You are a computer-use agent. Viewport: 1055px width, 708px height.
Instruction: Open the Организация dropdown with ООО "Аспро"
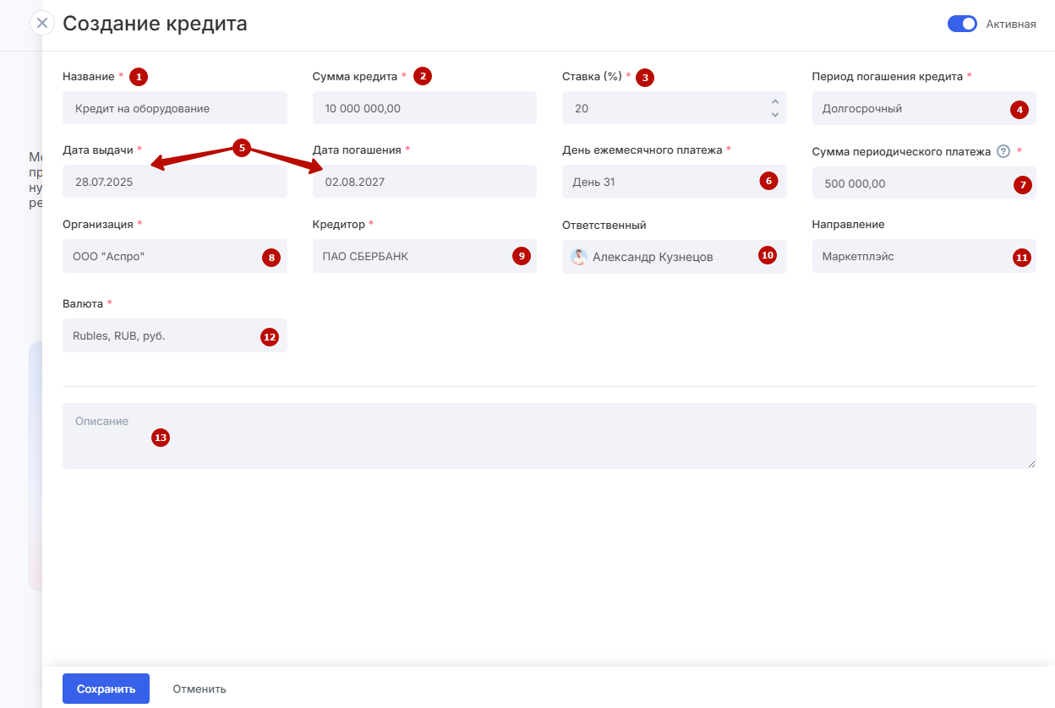pyautogui.click(x=175, y=256)
